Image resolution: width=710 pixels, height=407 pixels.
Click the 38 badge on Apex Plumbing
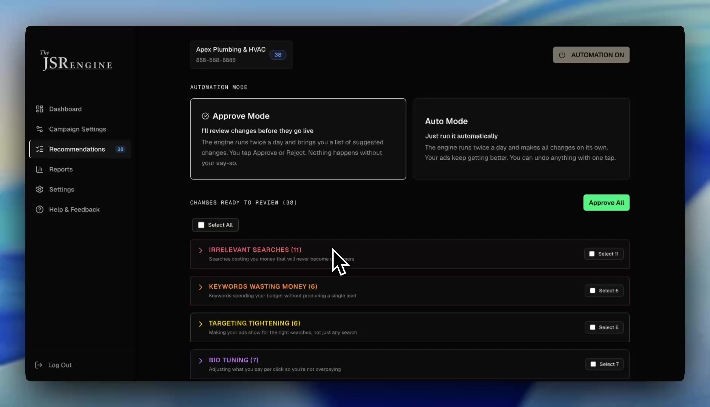pos(278,55)
